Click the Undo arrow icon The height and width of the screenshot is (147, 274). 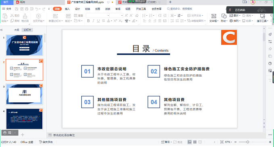tap(37, 9)
